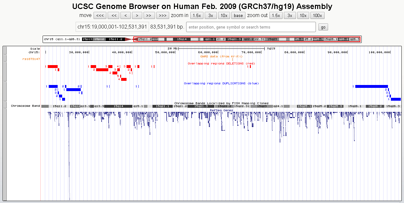Click the ">>>" move far right button
Image resolution: width=404 pixels, height=203 pixels.
[162, 15]
